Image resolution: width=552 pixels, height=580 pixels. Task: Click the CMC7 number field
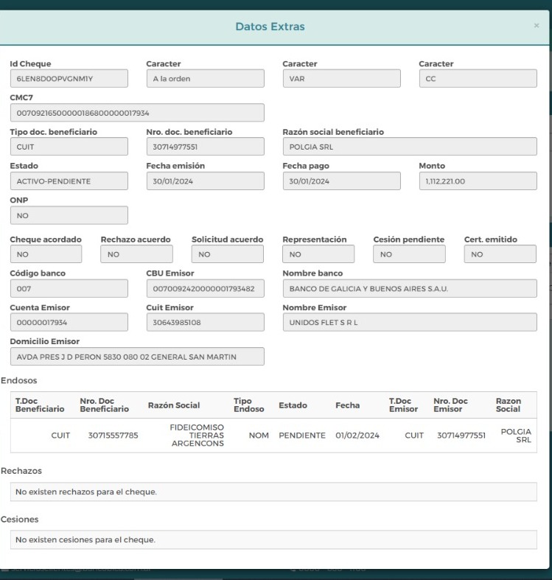click(137, 113)
